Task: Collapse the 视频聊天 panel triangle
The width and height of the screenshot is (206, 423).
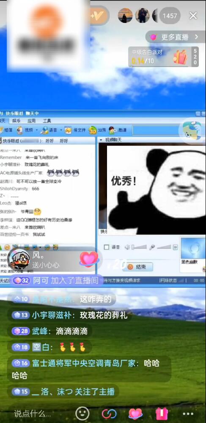Action: click(x=101, y=140)
